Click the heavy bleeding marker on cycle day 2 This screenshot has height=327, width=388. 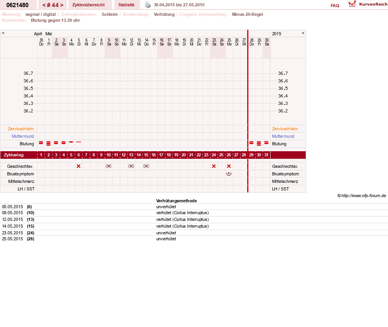tap(49, 143)
